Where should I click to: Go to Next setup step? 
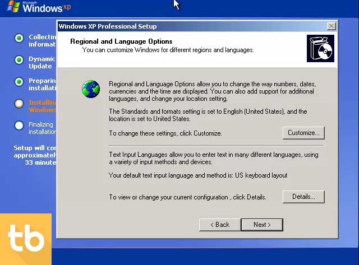[x=262, y=225]
